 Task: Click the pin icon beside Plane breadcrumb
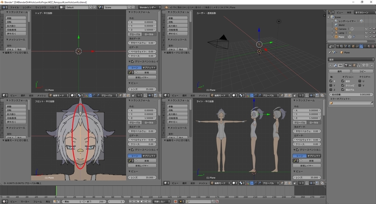[330, 52]
